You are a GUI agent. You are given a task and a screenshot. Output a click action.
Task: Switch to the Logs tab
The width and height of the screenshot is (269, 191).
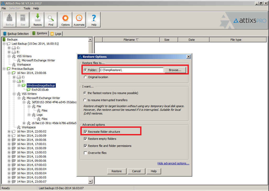click(56, 34)
